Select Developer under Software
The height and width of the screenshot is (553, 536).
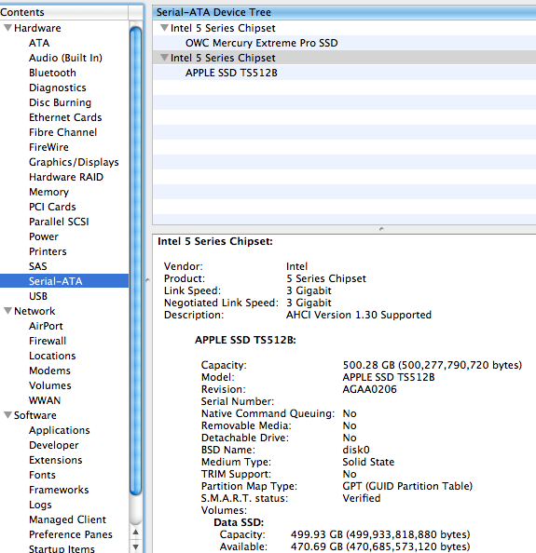(54, 445)
